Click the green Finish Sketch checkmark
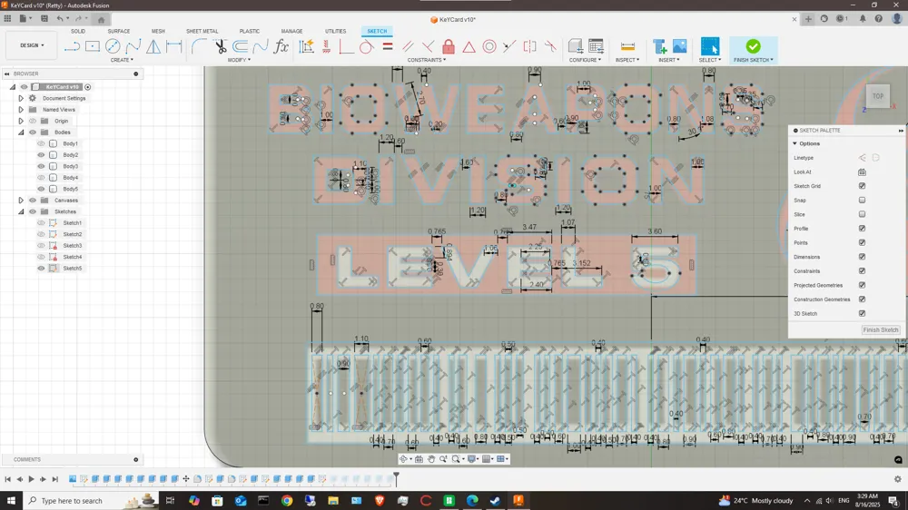 [753, 46]
